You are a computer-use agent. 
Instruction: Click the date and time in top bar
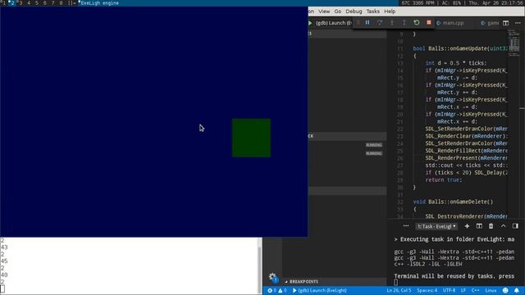pos(497,2)
